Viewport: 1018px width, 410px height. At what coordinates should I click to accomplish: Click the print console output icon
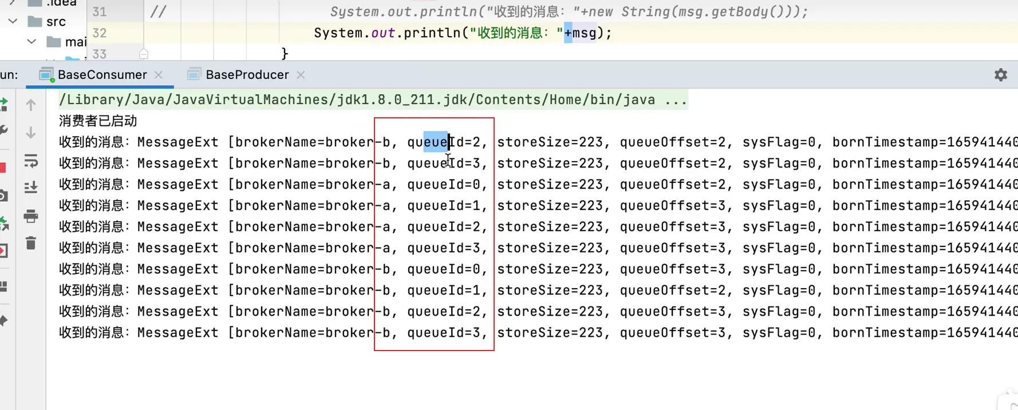(31, 216)
